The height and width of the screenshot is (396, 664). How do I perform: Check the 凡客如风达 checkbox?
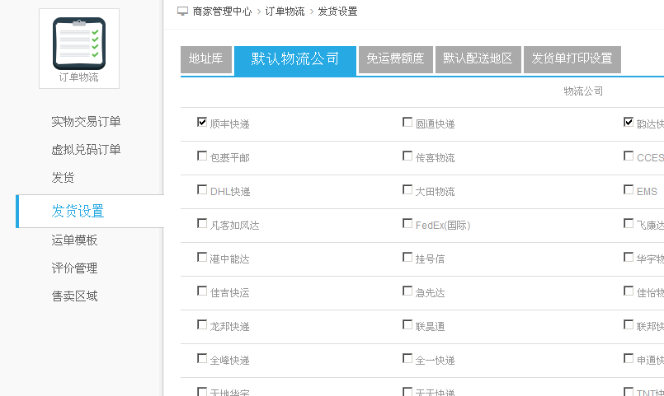click(x=202, y=224)
